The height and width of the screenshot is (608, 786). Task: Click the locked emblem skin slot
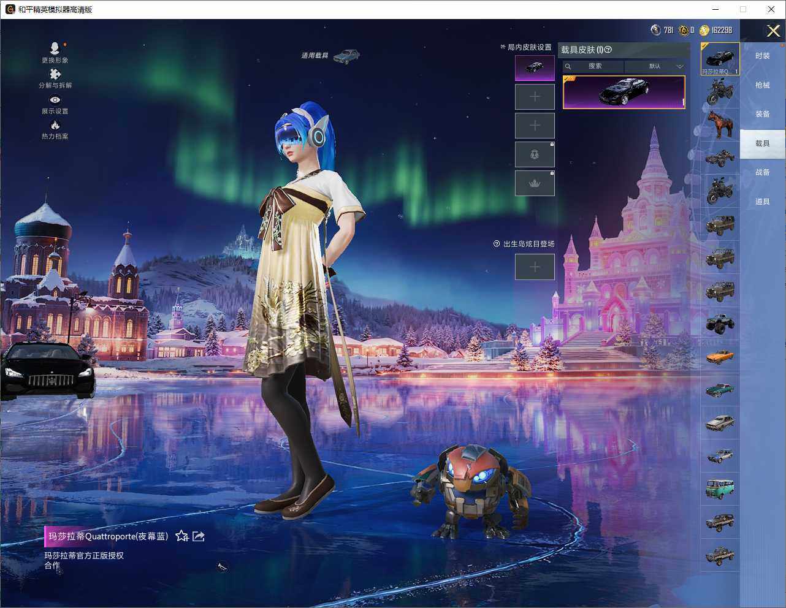(535, 154)
